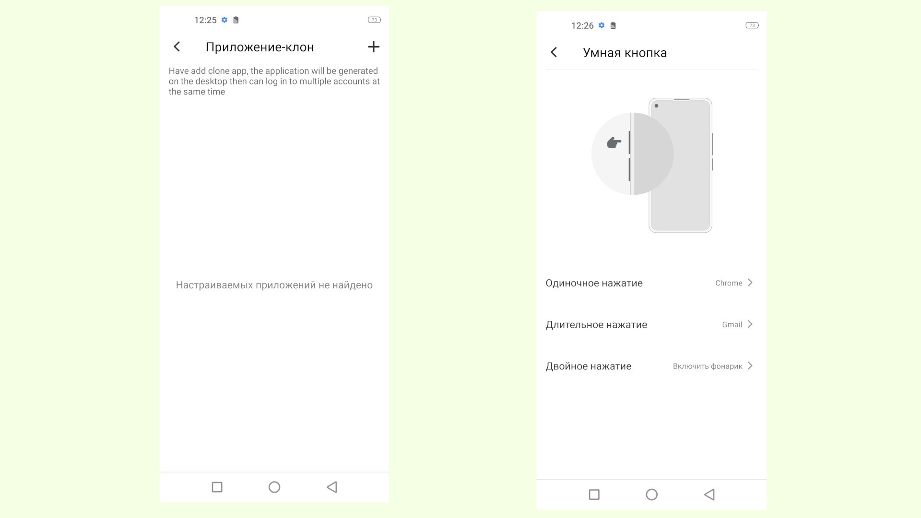This screenshot has width=921, height=518.
Task: Tap the settings gear icon on right screen
Action: coord(602,25)
